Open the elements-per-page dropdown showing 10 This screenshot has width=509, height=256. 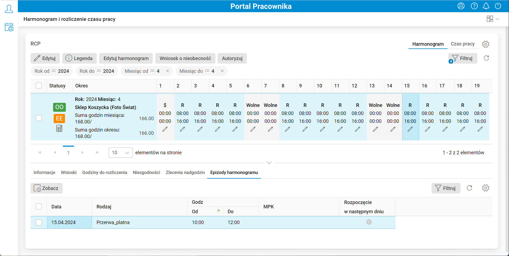coord(120,152)
